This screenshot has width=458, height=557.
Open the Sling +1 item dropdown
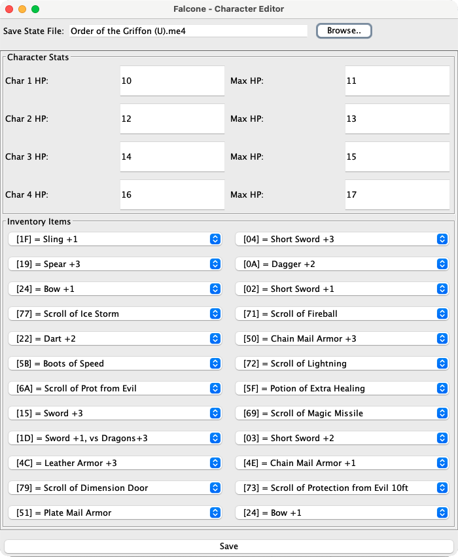tap(115, 239)
